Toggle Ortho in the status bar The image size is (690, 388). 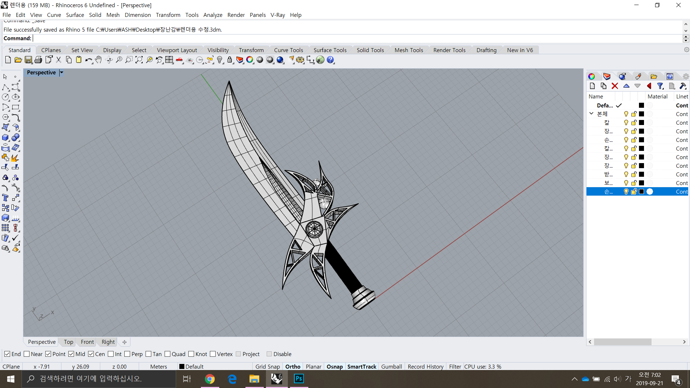(x=293, y=367)
